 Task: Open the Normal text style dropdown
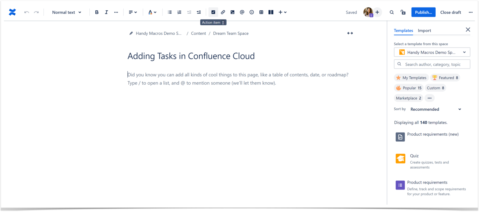(66, 12)
